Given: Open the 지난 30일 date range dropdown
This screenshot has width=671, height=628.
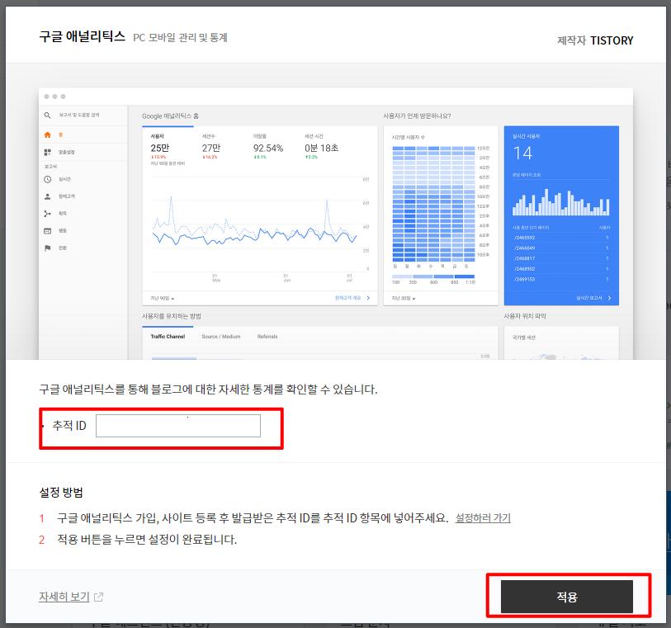Looking at the screenshot, I should [403, 298].
